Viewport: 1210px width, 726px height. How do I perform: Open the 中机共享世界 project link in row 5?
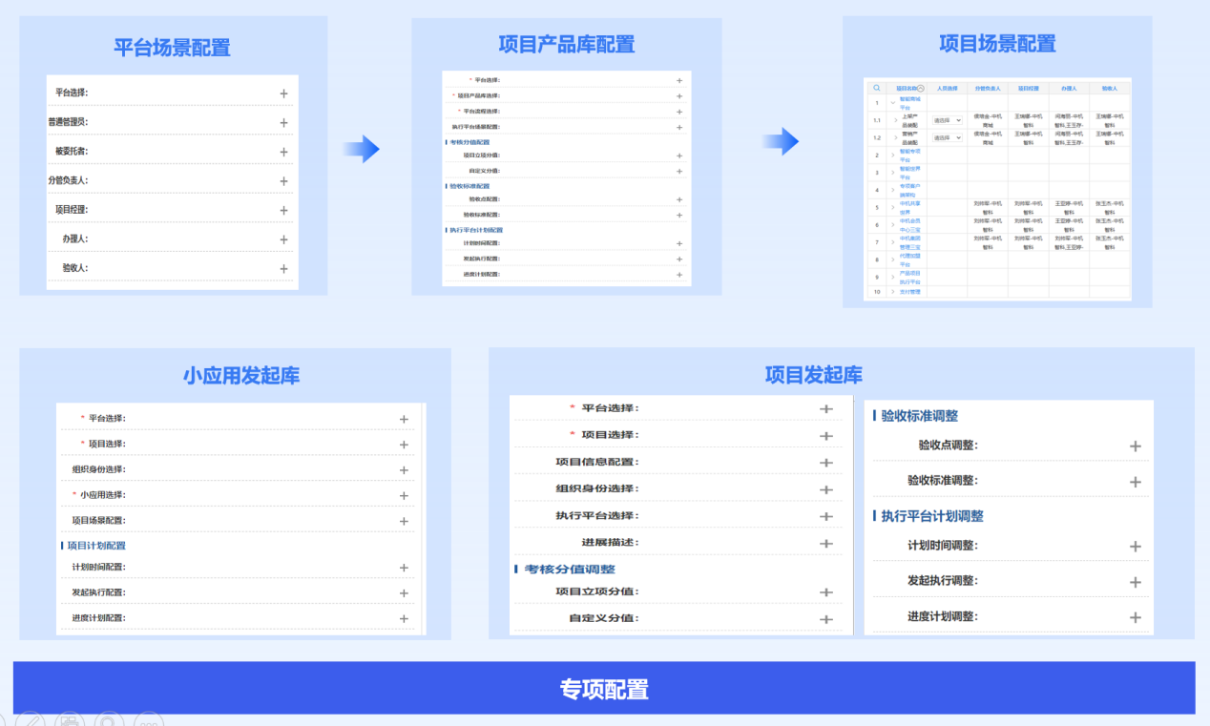910,207
